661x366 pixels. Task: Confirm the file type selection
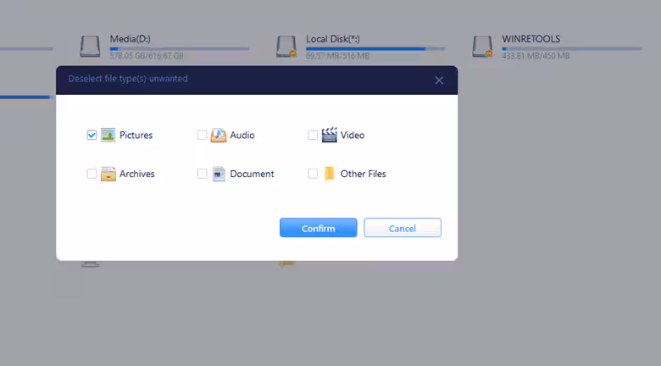(319, 228)
